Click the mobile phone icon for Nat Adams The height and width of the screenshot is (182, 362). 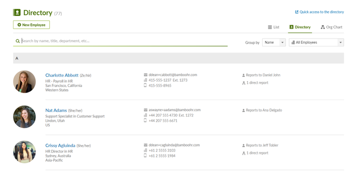click(x=145, y=120)
